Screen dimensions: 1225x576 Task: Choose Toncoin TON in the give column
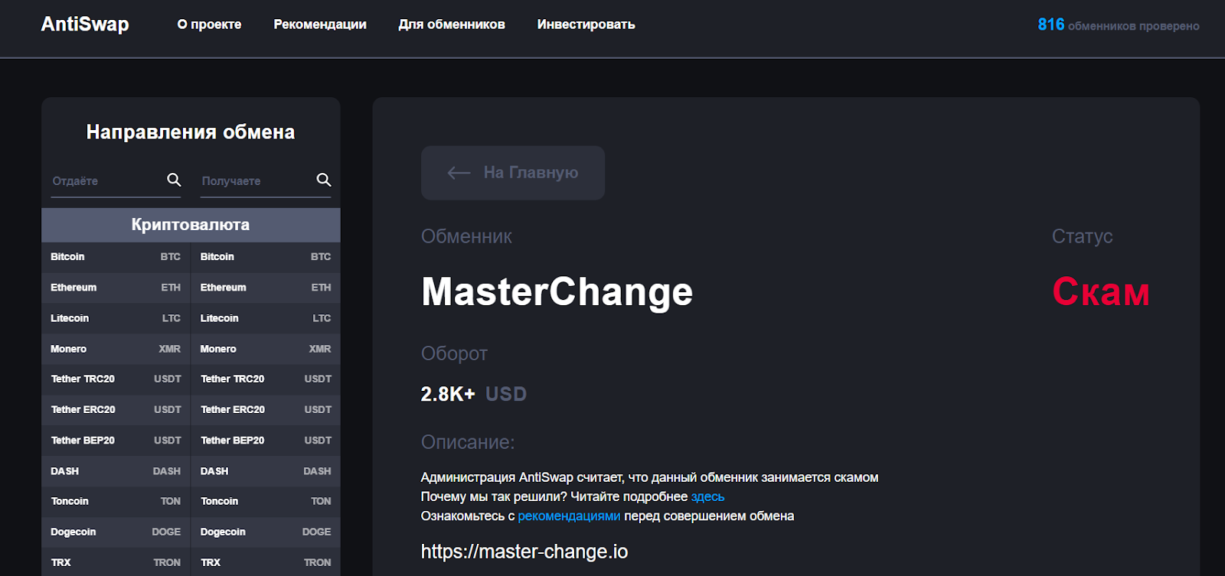click(x=116, y=502)
